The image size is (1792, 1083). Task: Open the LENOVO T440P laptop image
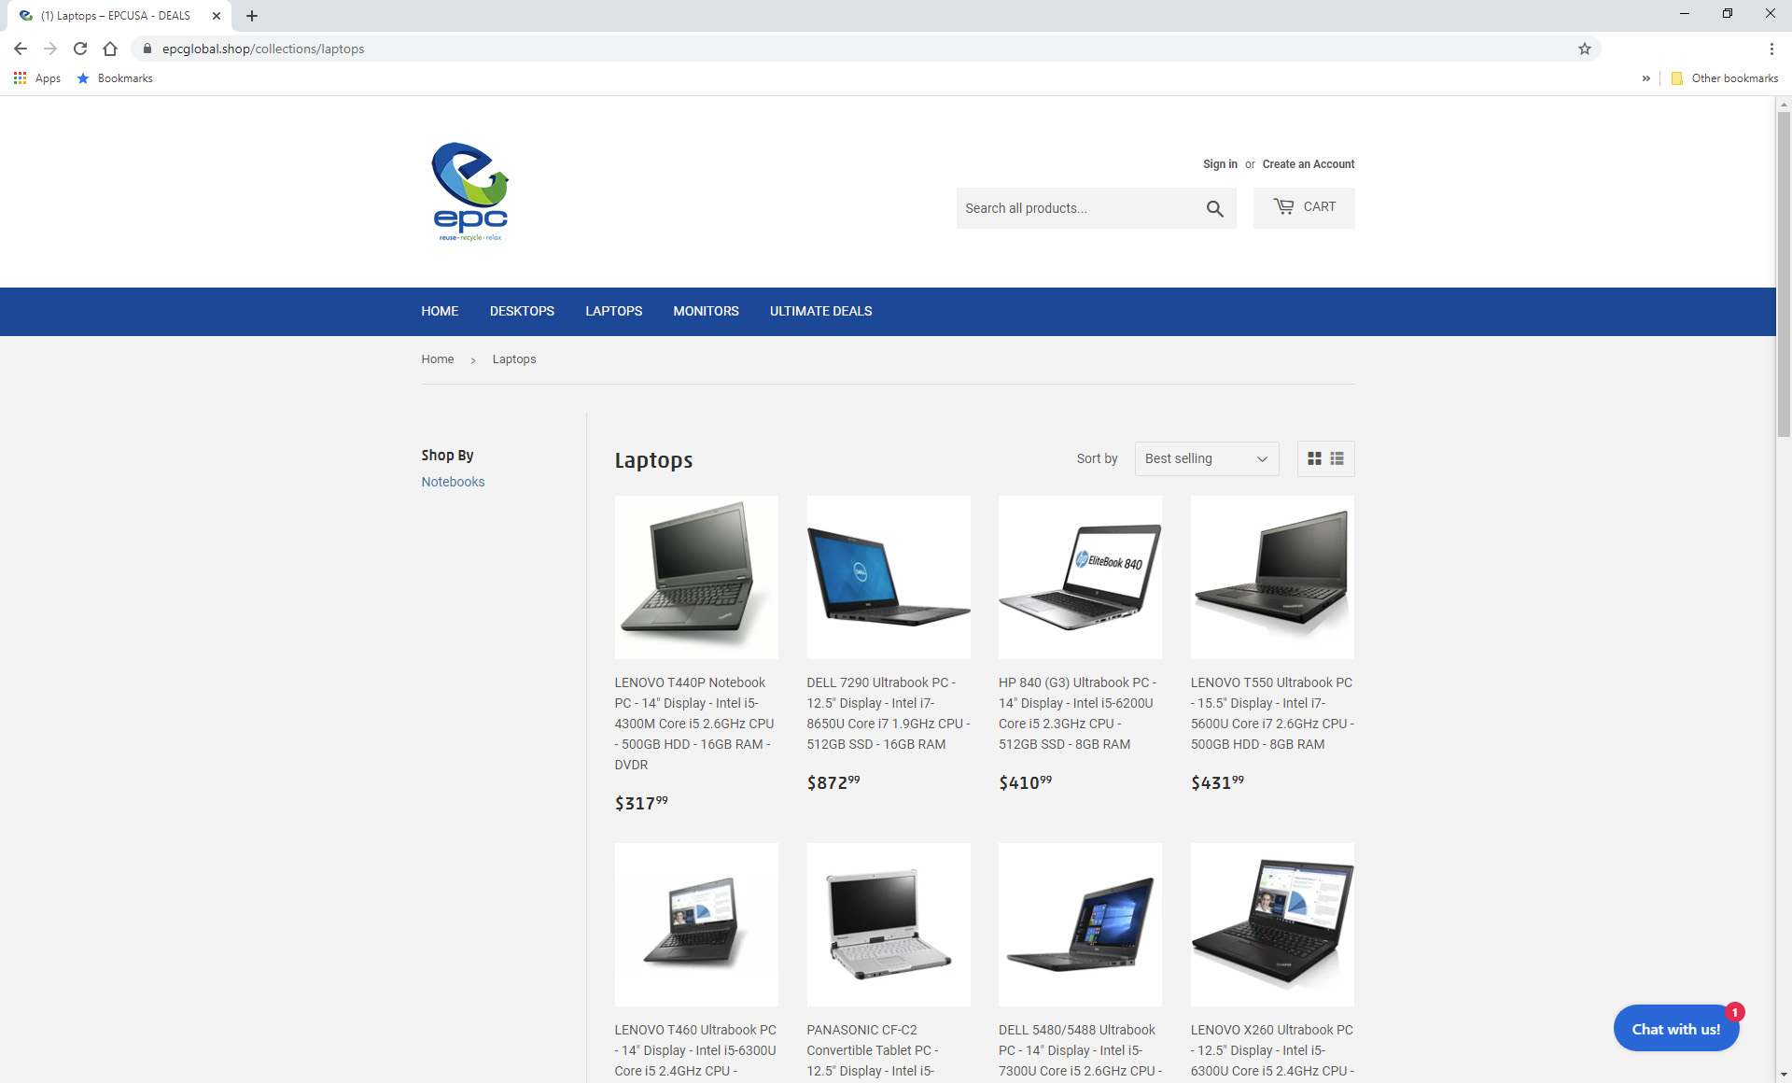696,577
